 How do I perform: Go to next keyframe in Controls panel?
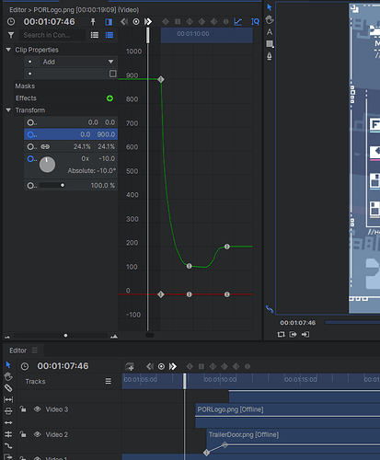coord(148,21)
